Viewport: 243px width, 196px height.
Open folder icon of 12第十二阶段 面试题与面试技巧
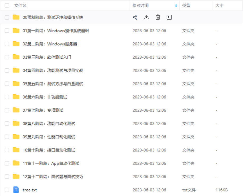click(x=16, y=176)
